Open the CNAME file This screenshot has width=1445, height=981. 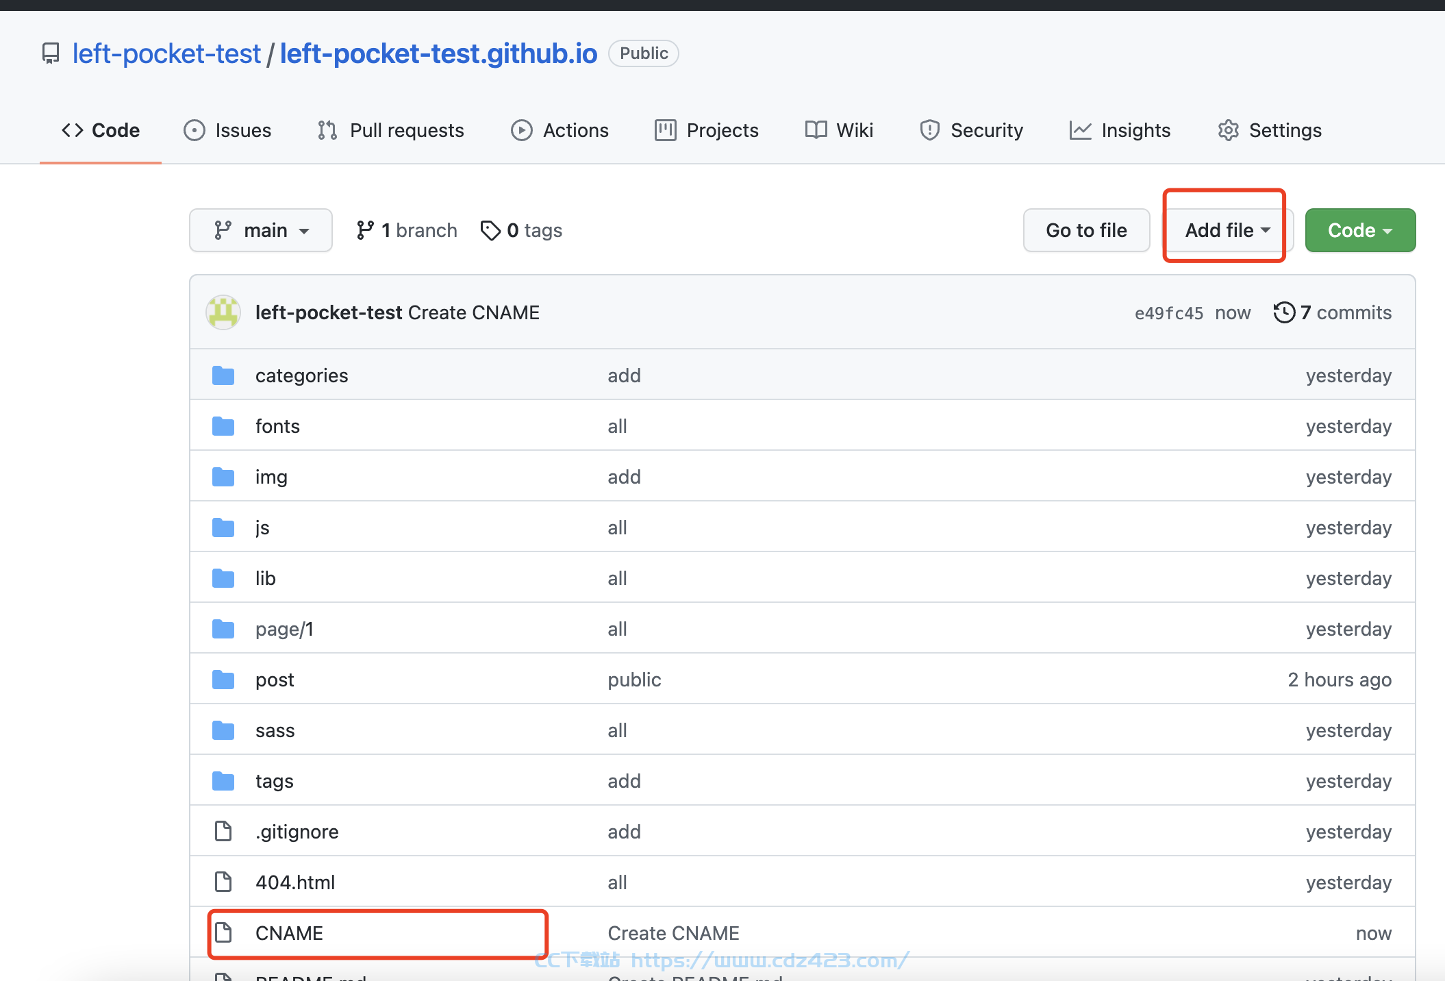[289, 933]
